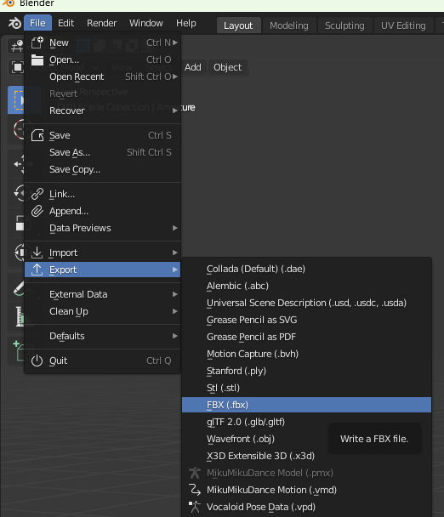Select MikuMikuDance Motion (.vmd) export
Viewport: 444px width, 517px height.
pos(306,491)
